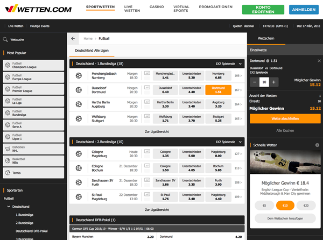Click the Wetten.com logo
Image resolution: width=323 pixels, height=240 pixels.
[x=38, y=9]
